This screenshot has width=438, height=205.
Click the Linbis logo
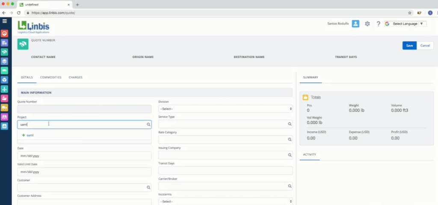(33, 27)
